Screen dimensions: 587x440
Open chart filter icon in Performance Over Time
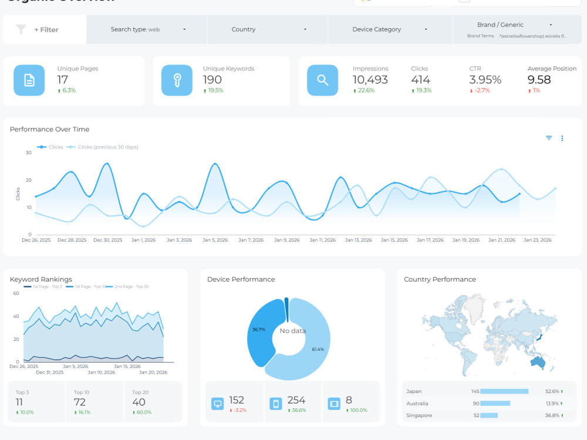pos(549,138)
